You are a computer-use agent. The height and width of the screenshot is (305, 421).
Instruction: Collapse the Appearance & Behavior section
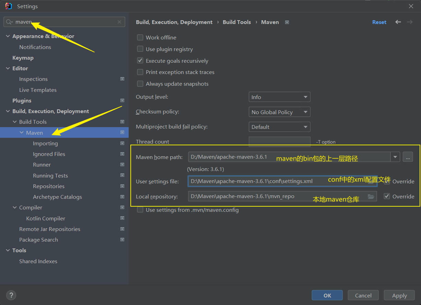pyautogui.click(x=8, y=36)
